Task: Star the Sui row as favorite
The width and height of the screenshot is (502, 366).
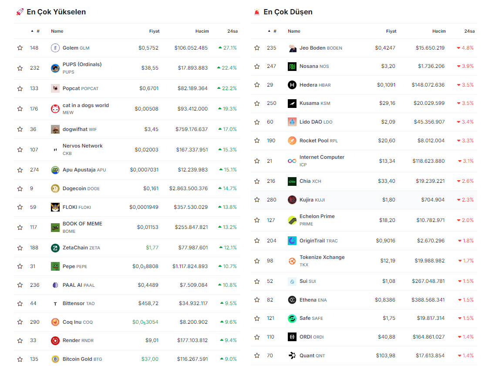Action: (257, 281)
